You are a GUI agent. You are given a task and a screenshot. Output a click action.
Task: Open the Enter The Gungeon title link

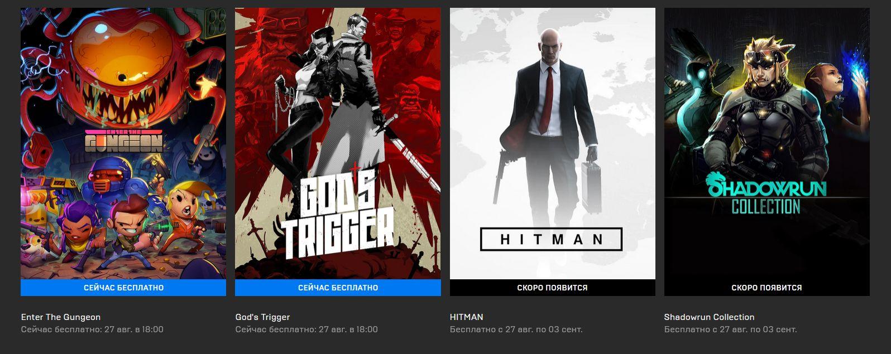pyautogui.click(x=61, y=317)
